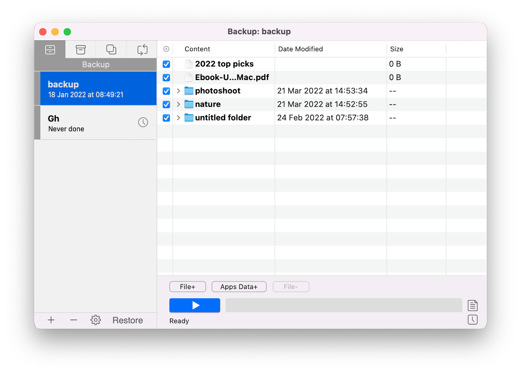The image size is (521, 374).
Task: Open the scheduler clock icon bottom right
Action: point(473,320)
